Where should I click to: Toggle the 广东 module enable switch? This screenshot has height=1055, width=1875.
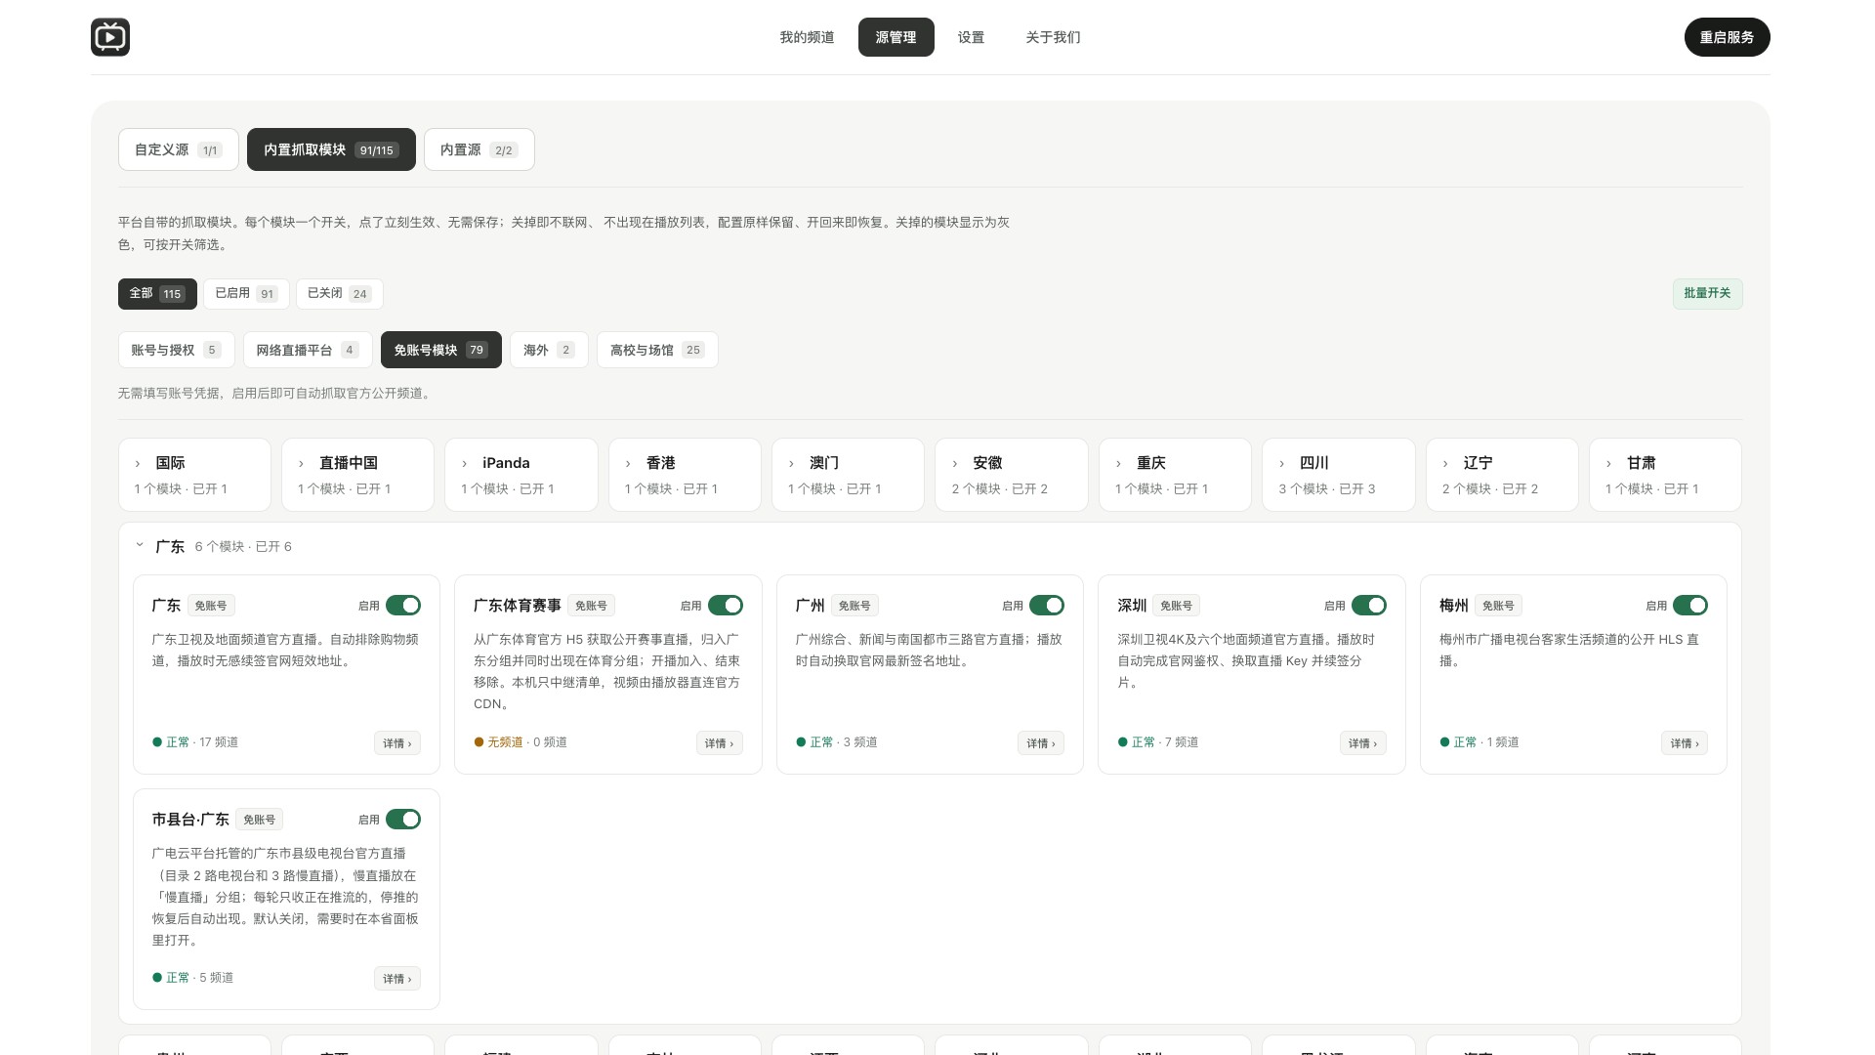point(403,606)
